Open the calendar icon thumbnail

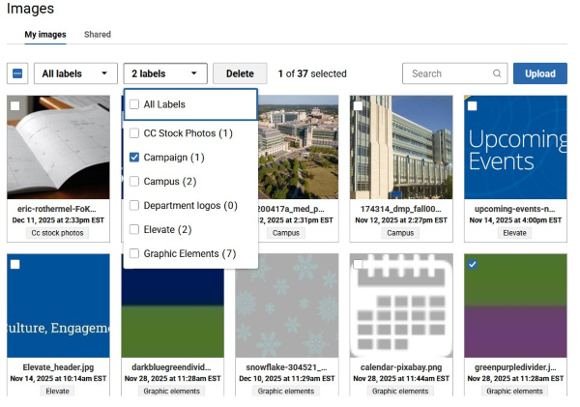coord(401,305)
